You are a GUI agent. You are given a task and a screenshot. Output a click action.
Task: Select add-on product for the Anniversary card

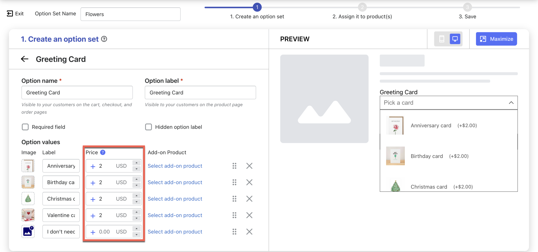coord(175,166)
